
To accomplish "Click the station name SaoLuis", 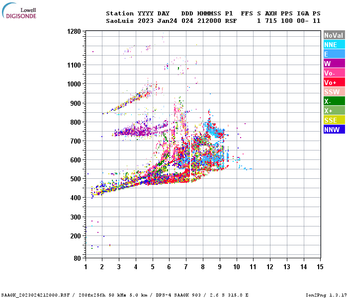I will coord(120,21).
